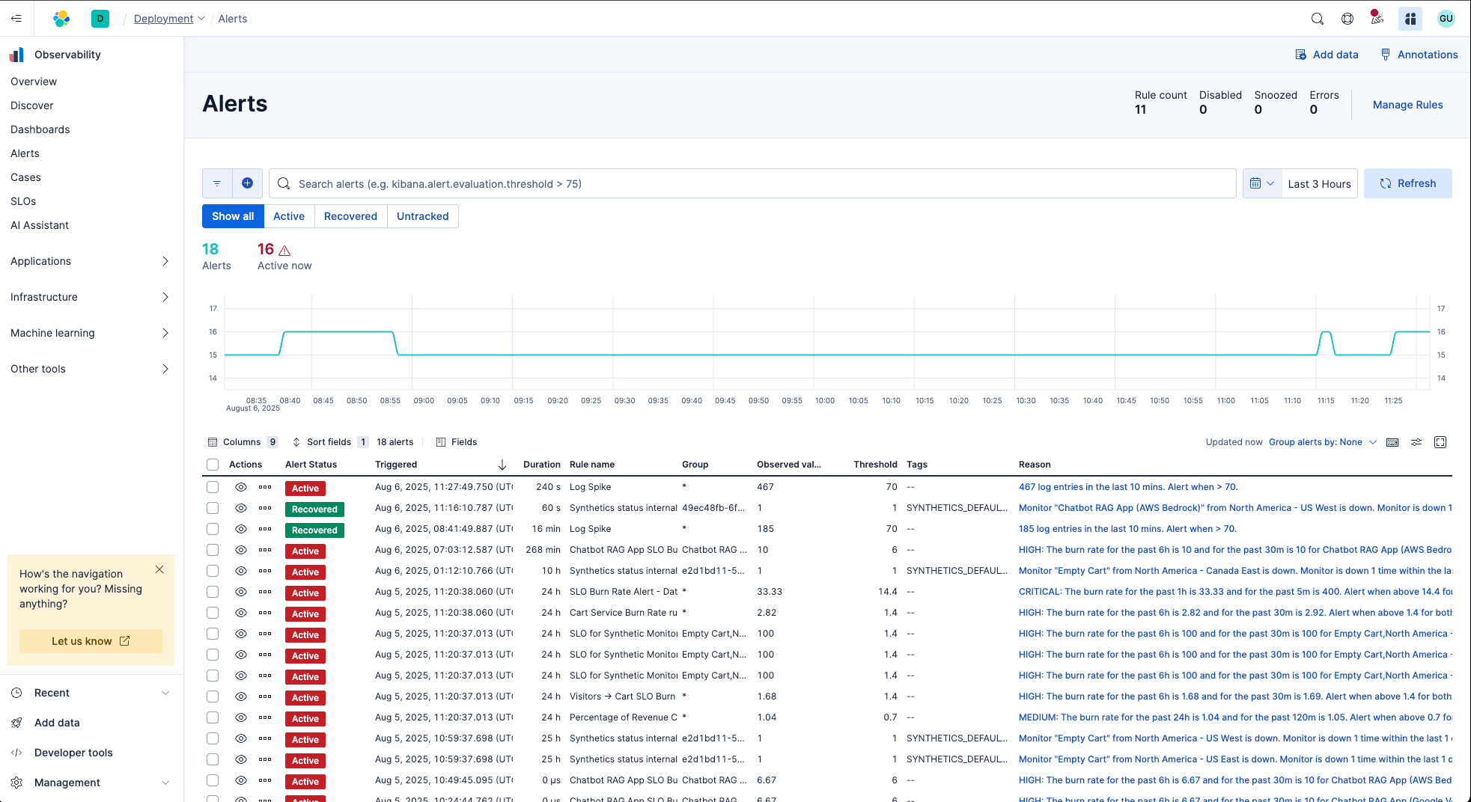Select the Untracked filter tab
Screen dimensions: 1471x802
click(x=422, y=216)
